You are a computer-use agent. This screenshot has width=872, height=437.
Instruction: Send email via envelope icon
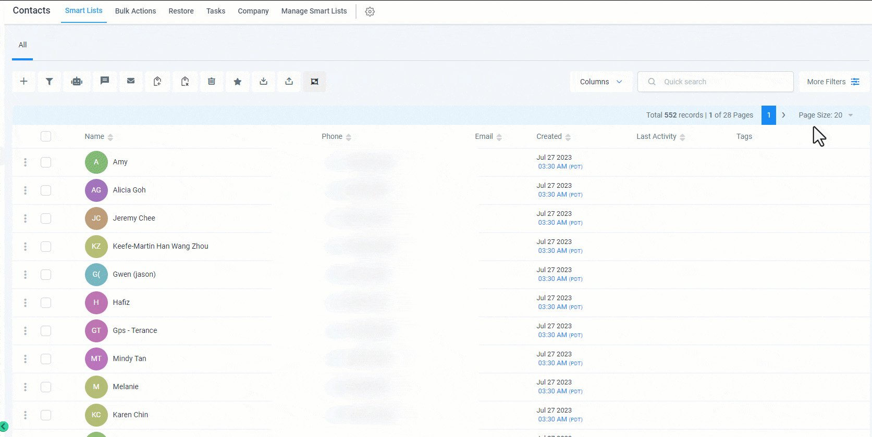tap(131, 82)
